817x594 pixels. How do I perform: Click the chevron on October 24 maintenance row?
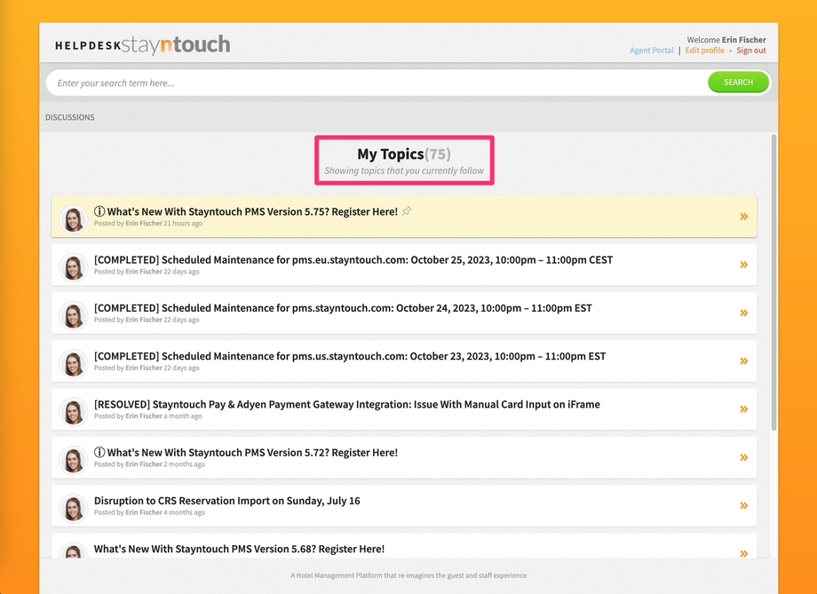point(743,313)
